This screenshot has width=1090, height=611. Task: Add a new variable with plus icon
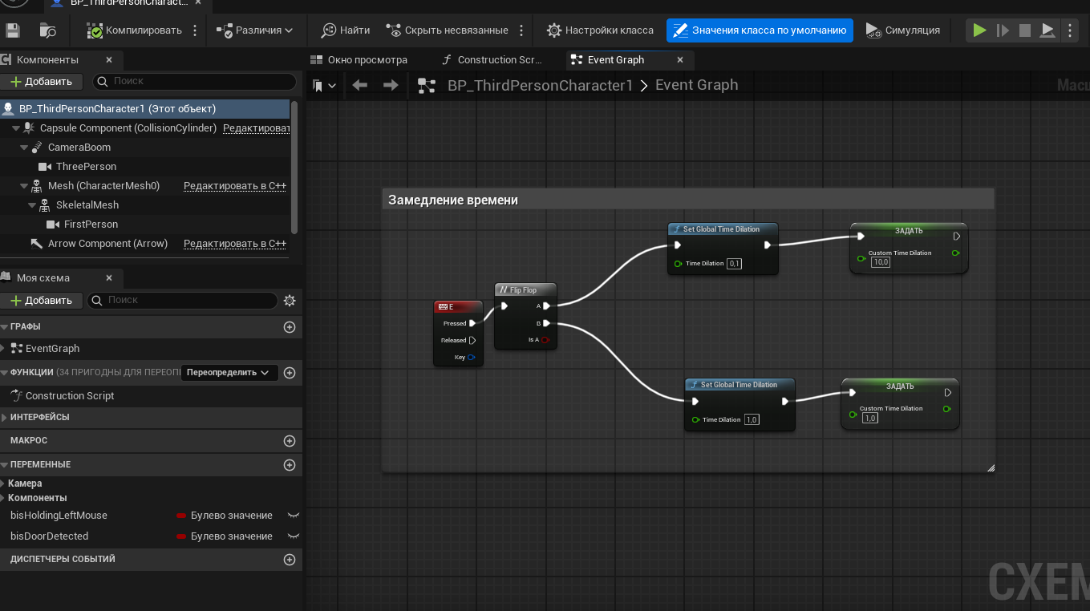click(x=290, y=465)
